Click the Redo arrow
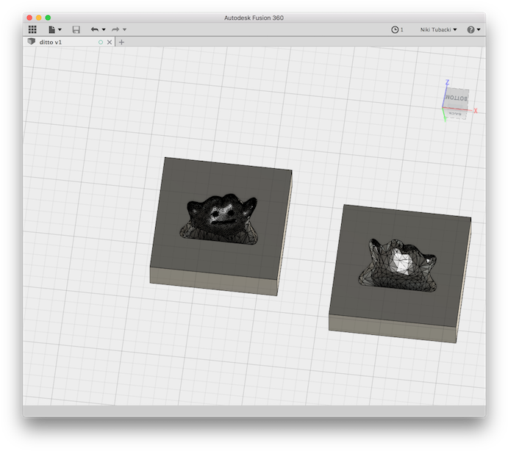 [115, 29]
